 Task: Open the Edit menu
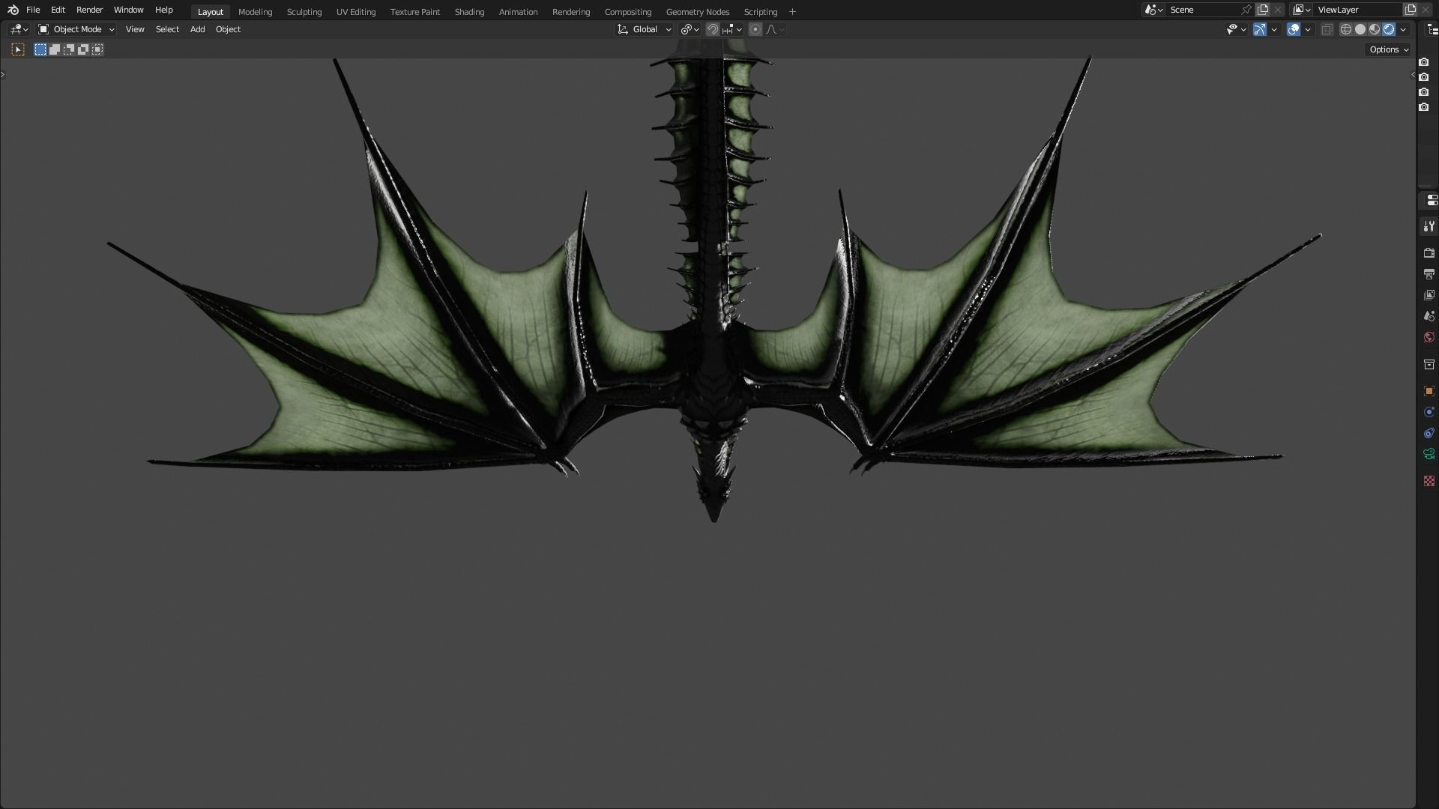58,10
